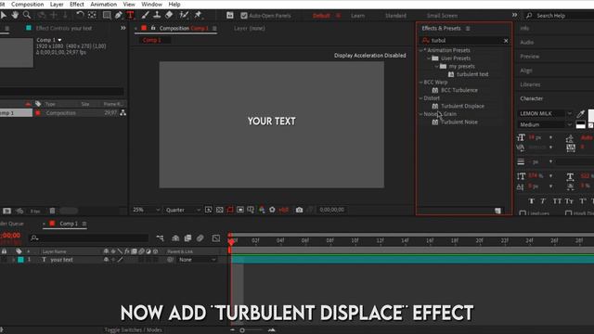594x334 pixels.
Task: Open the Effect menu
Action: coord(77,4)
